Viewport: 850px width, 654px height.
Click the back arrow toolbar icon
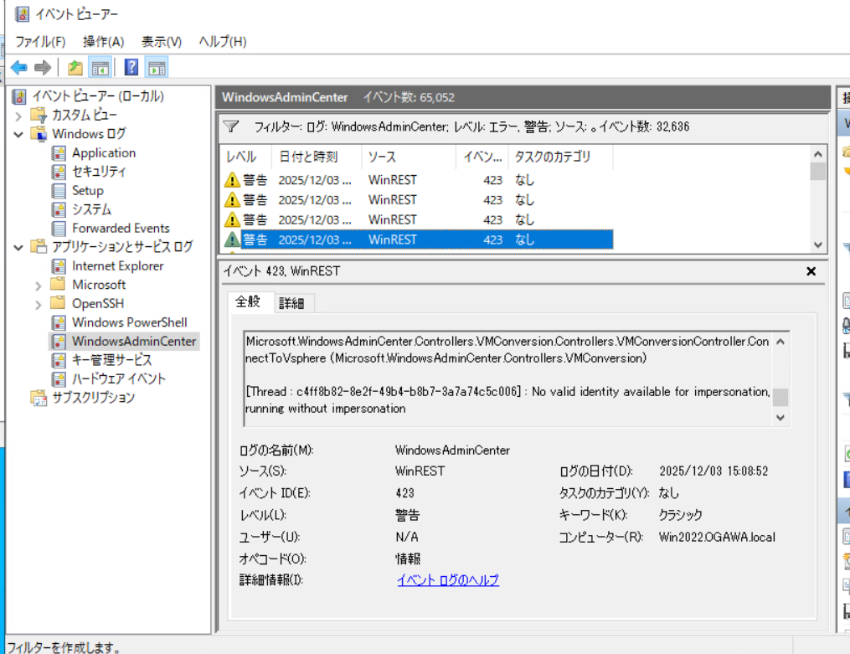point(18,68)
